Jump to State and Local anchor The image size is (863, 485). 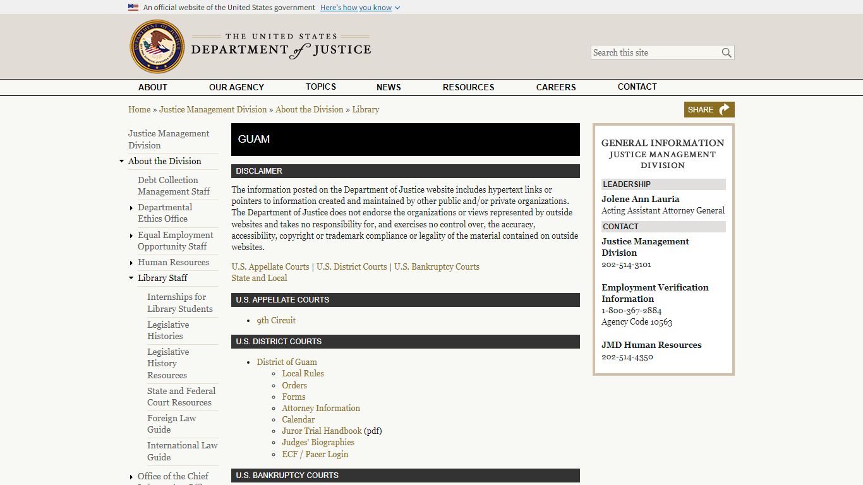(259, 278)
